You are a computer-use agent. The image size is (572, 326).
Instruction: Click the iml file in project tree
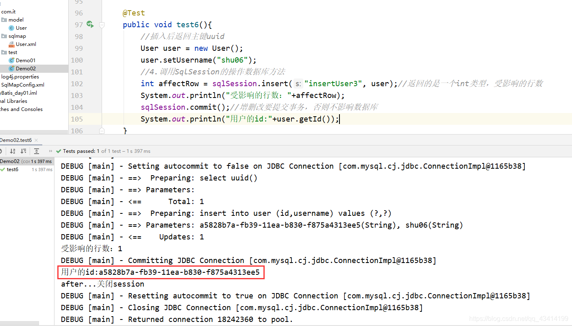(x=19, y=93)
